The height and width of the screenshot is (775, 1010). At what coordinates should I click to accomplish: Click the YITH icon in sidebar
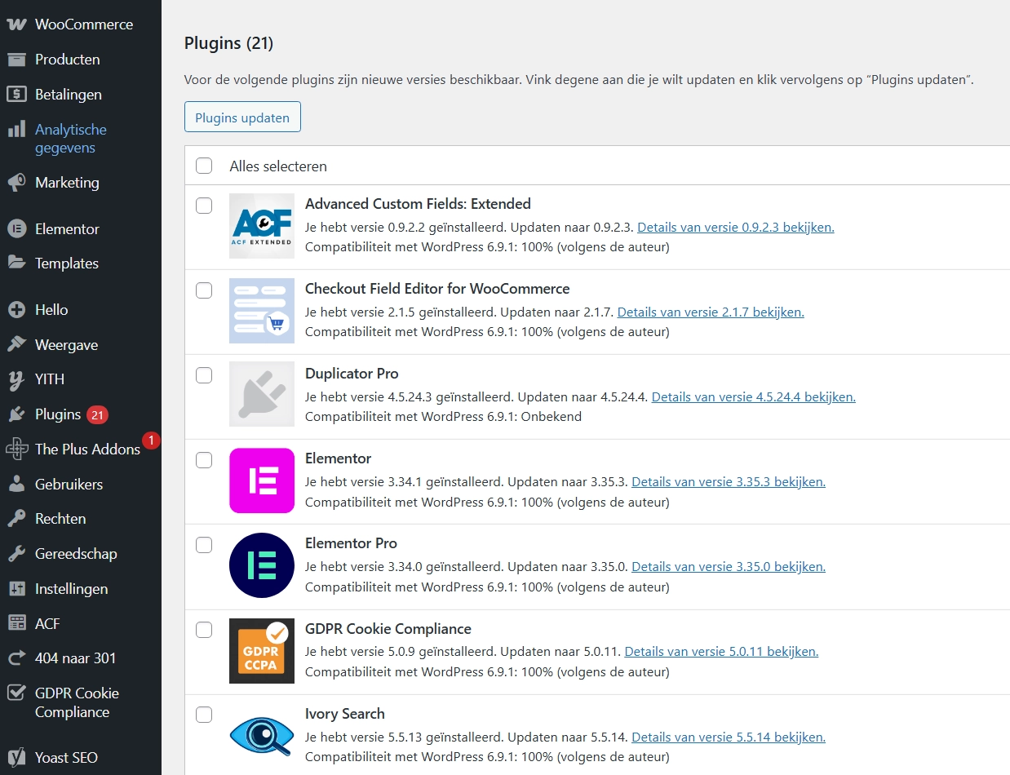tap(16, 379)
